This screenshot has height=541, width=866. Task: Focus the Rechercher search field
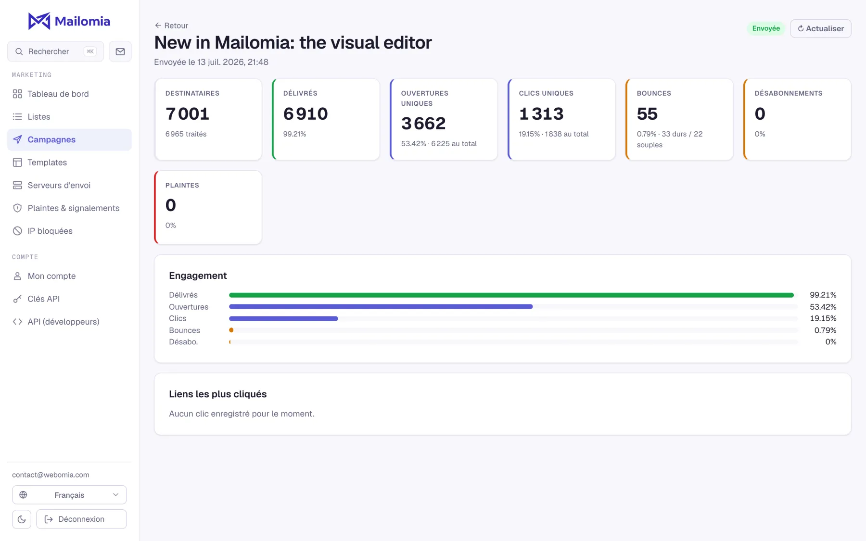(55, 51)
